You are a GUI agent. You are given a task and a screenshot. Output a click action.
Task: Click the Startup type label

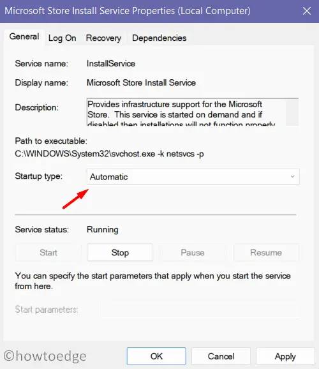pyautogui.click(x=38, y=176)
